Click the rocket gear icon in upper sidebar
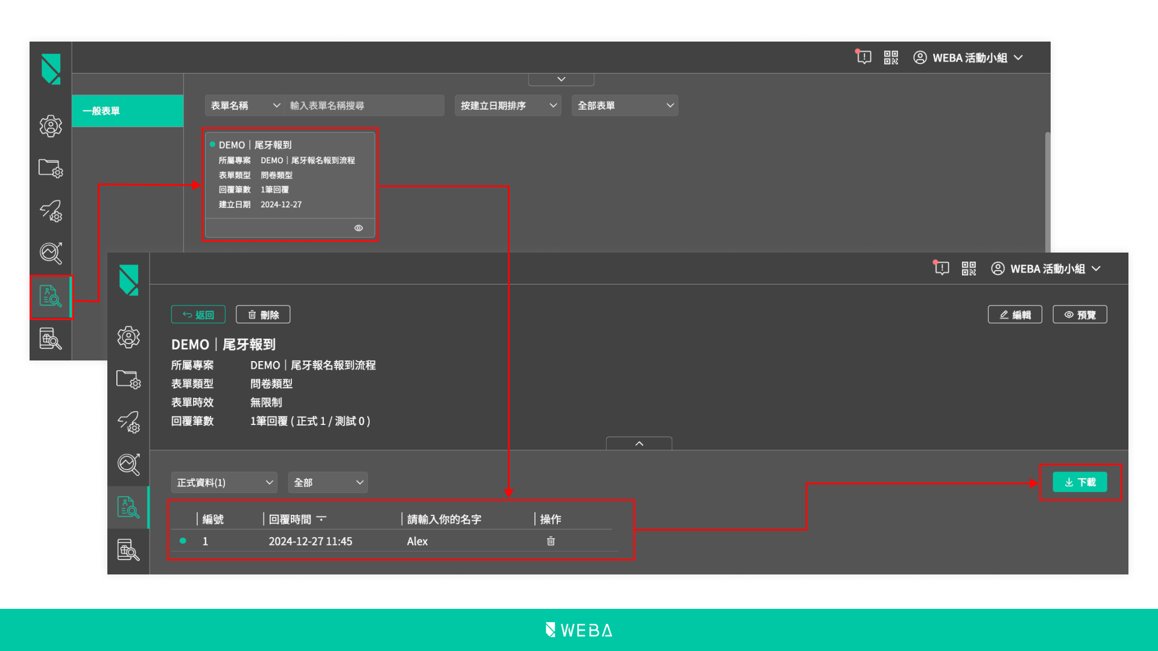The height and width of the screenshot is (651, 1158). point(51,211)
